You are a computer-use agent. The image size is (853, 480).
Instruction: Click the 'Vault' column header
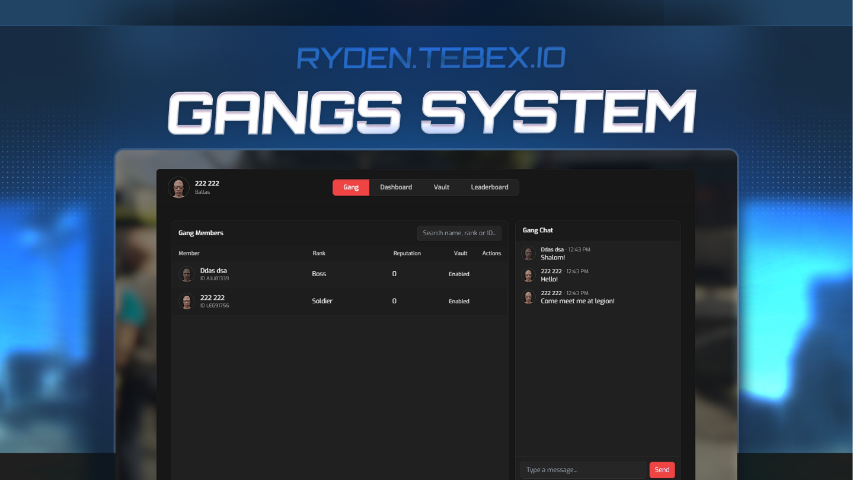[461, 253]
